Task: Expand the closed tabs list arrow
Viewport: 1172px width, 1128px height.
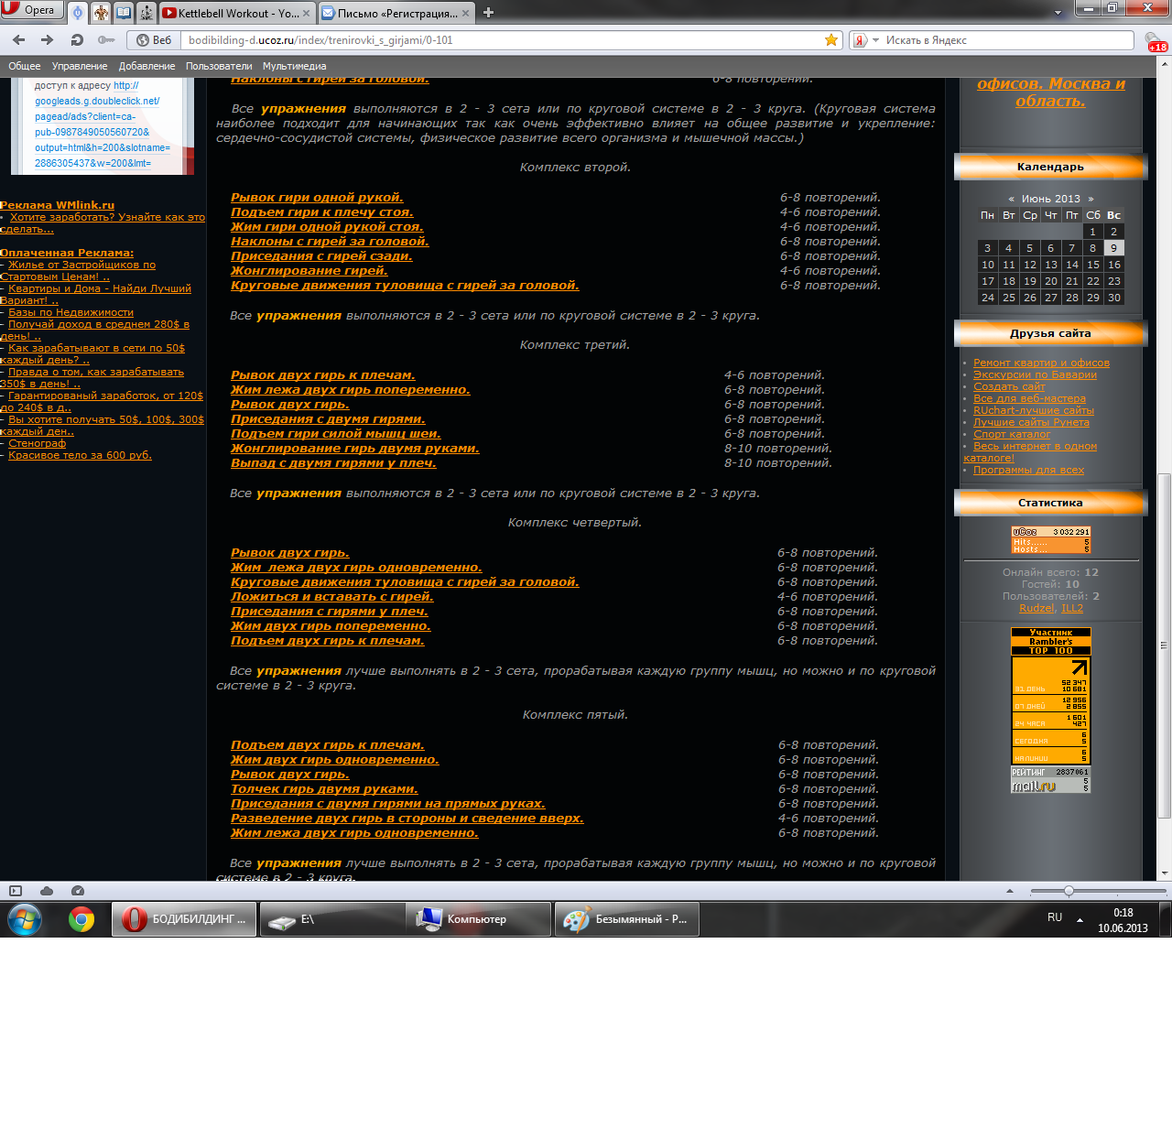Action: tap(1058, 13)
